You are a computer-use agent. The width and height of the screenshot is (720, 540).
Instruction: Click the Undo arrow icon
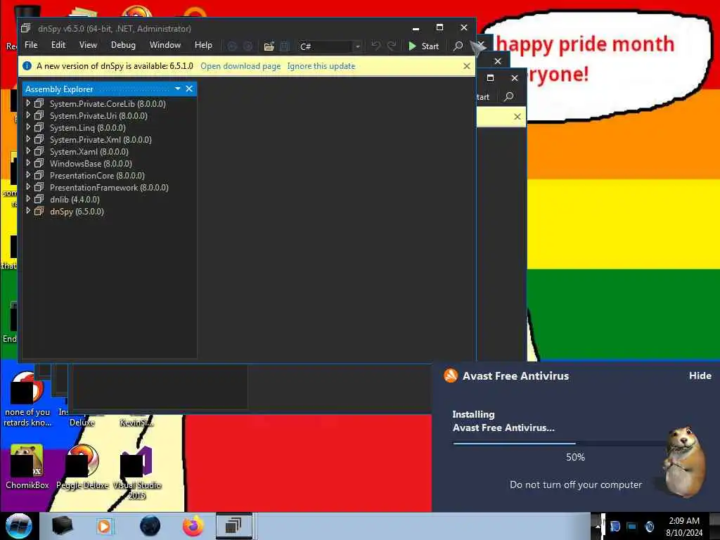[375, 46]
